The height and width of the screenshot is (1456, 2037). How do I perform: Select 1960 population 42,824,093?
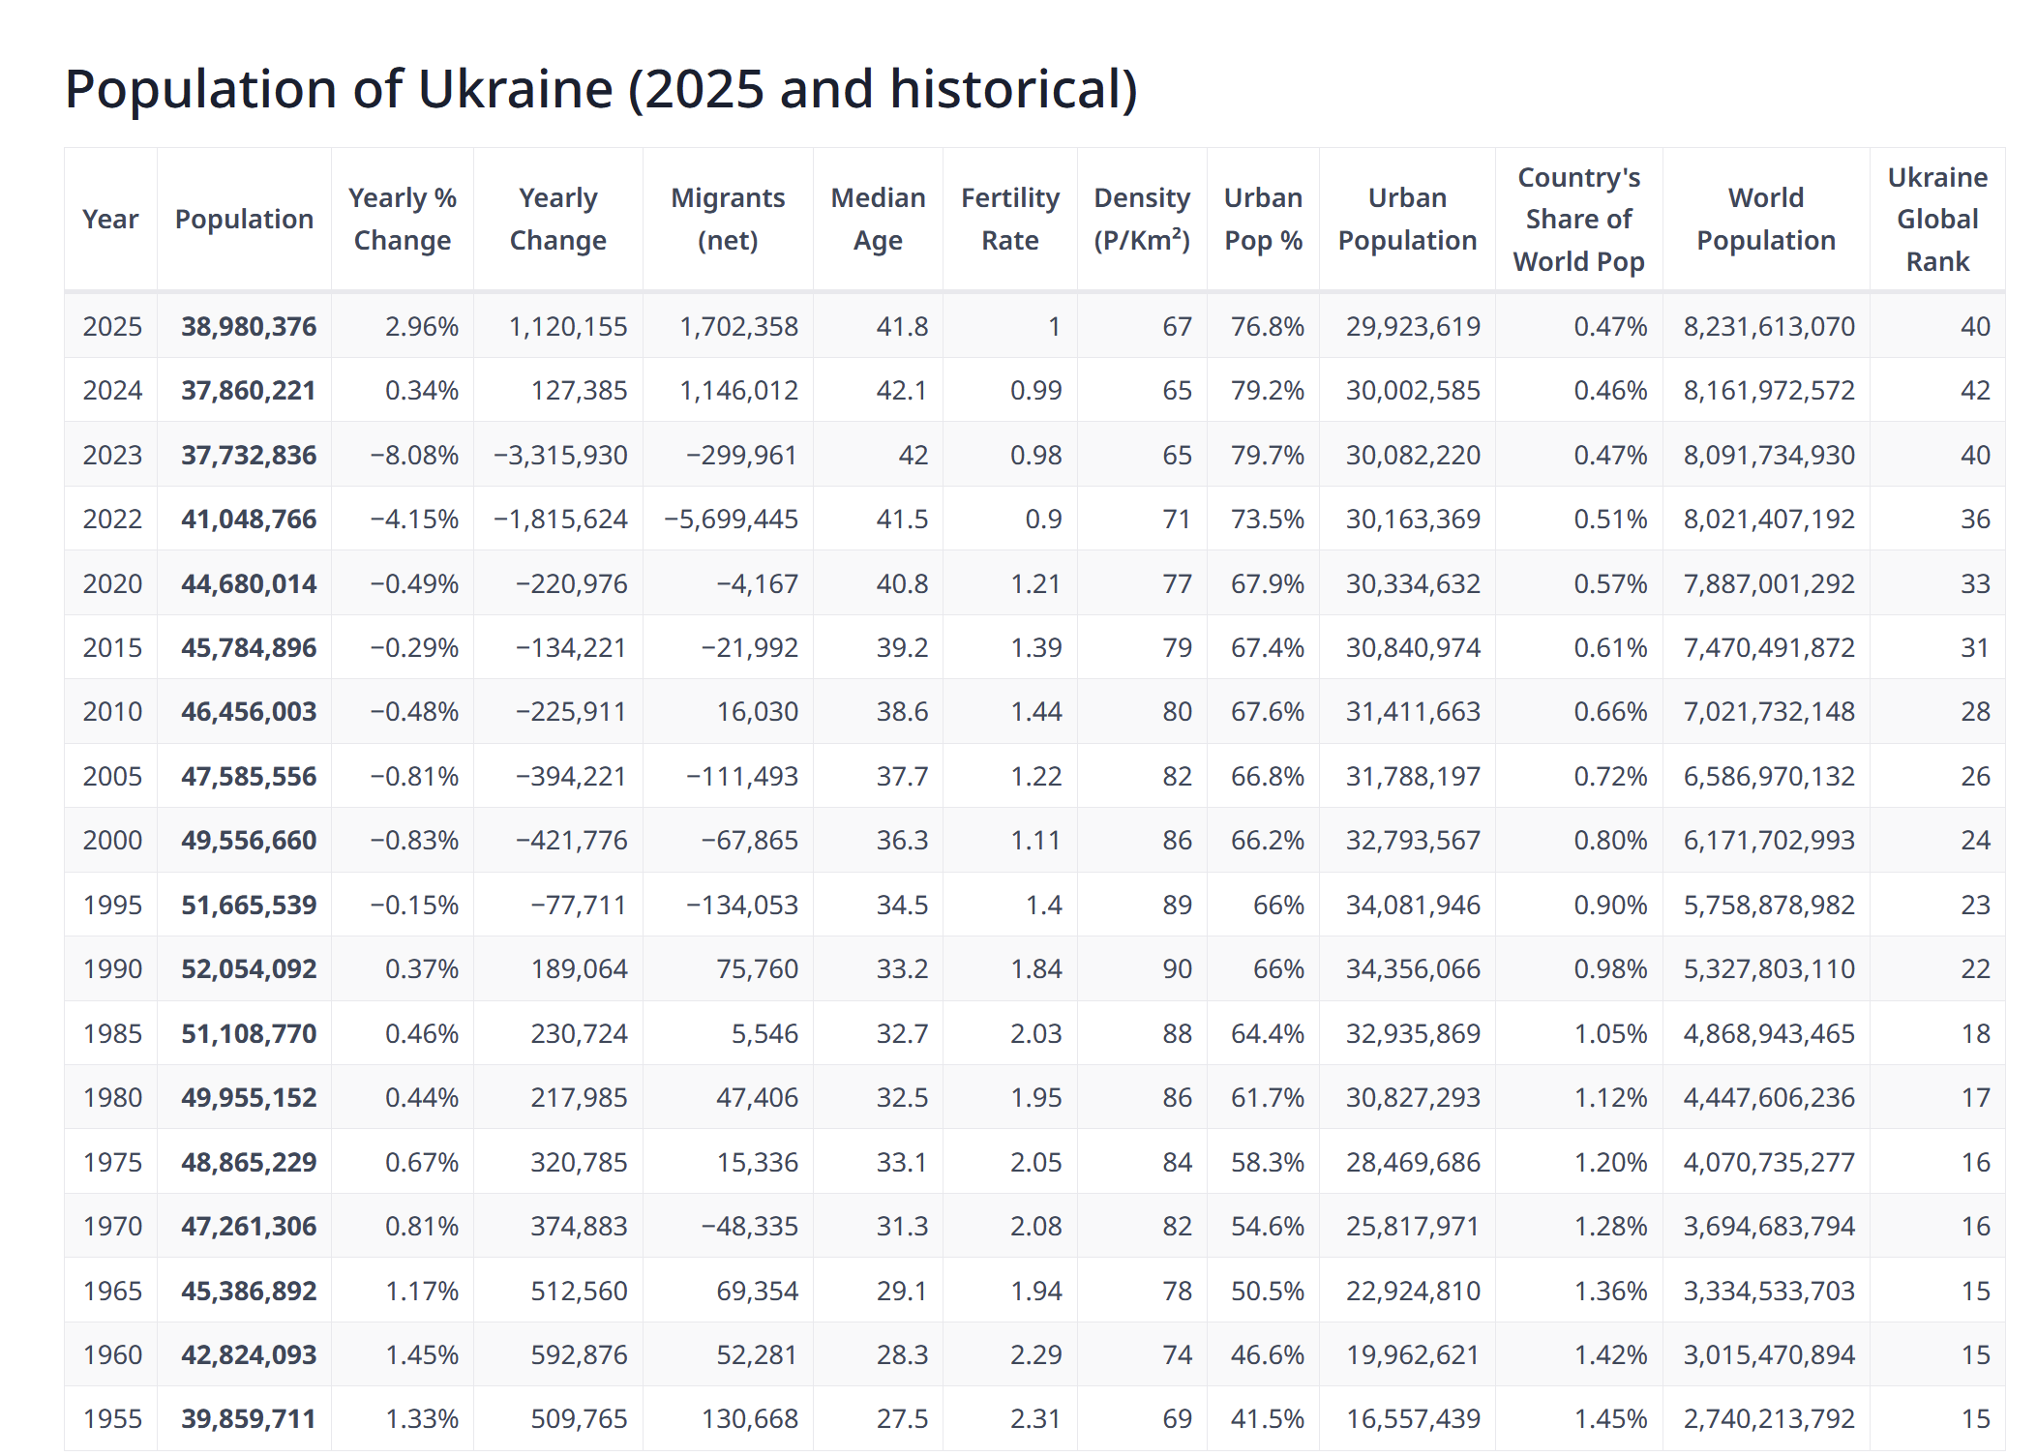tap(249, 1355)
